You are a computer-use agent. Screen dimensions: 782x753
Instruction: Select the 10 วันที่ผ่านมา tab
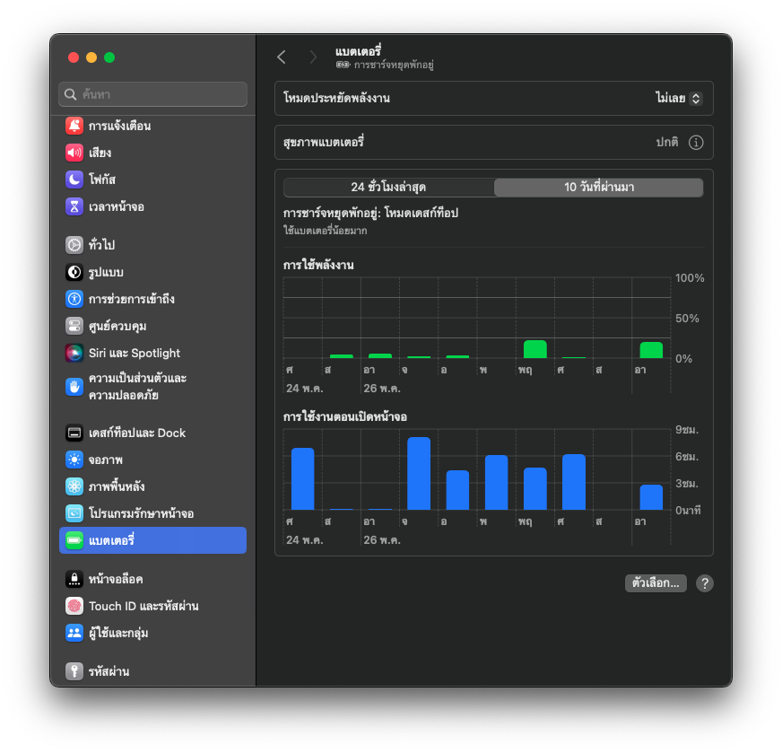tap(598, 188)
